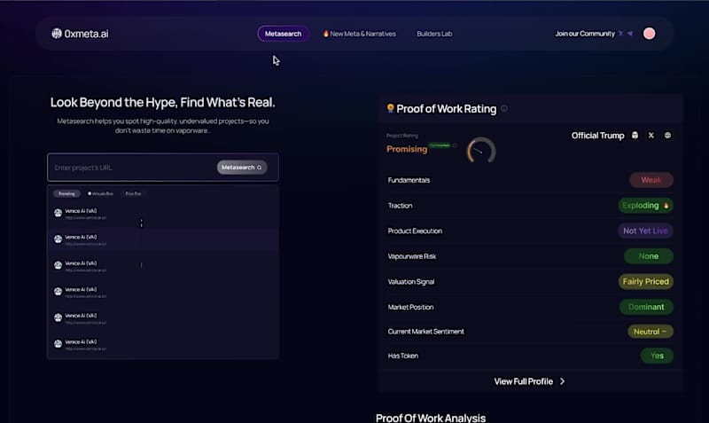
Task: Click the magnifier icon in Metasearch button
Action: (x=259, y=168)
